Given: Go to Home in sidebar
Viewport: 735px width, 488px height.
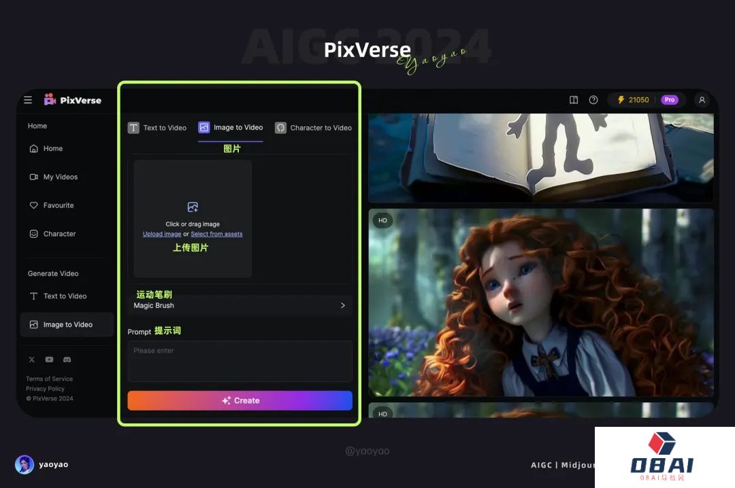Looking at the screenshot, I should 67,148.
